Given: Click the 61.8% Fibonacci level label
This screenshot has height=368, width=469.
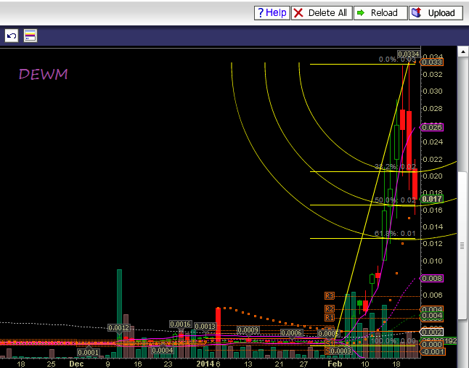Looking at the screenshot, I should click(394, 233).
